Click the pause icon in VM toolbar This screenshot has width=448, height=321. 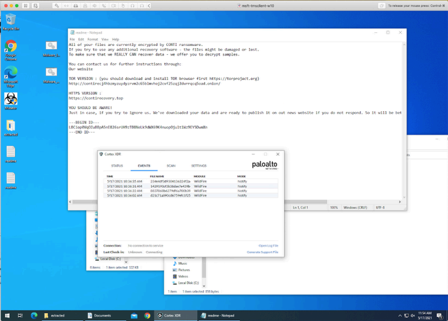(x=26, y=5)
